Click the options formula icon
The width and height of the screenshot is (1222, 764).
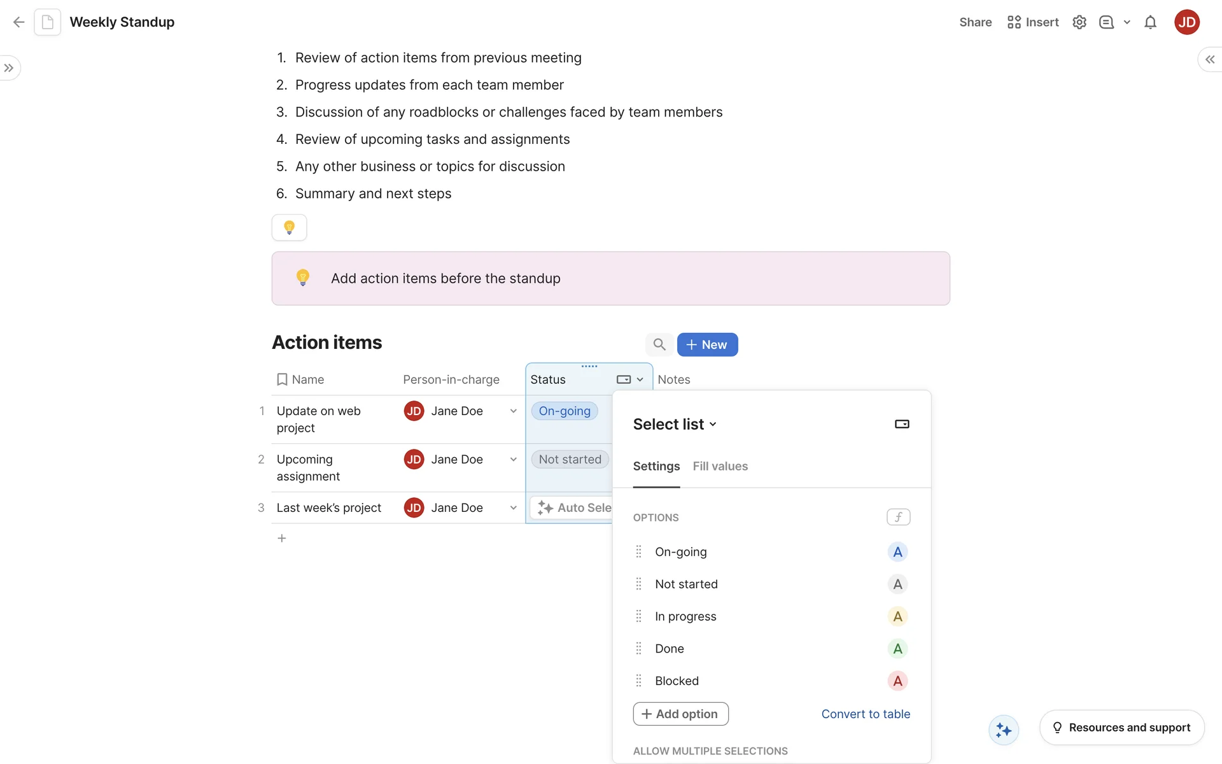click(x=898, y=517)
